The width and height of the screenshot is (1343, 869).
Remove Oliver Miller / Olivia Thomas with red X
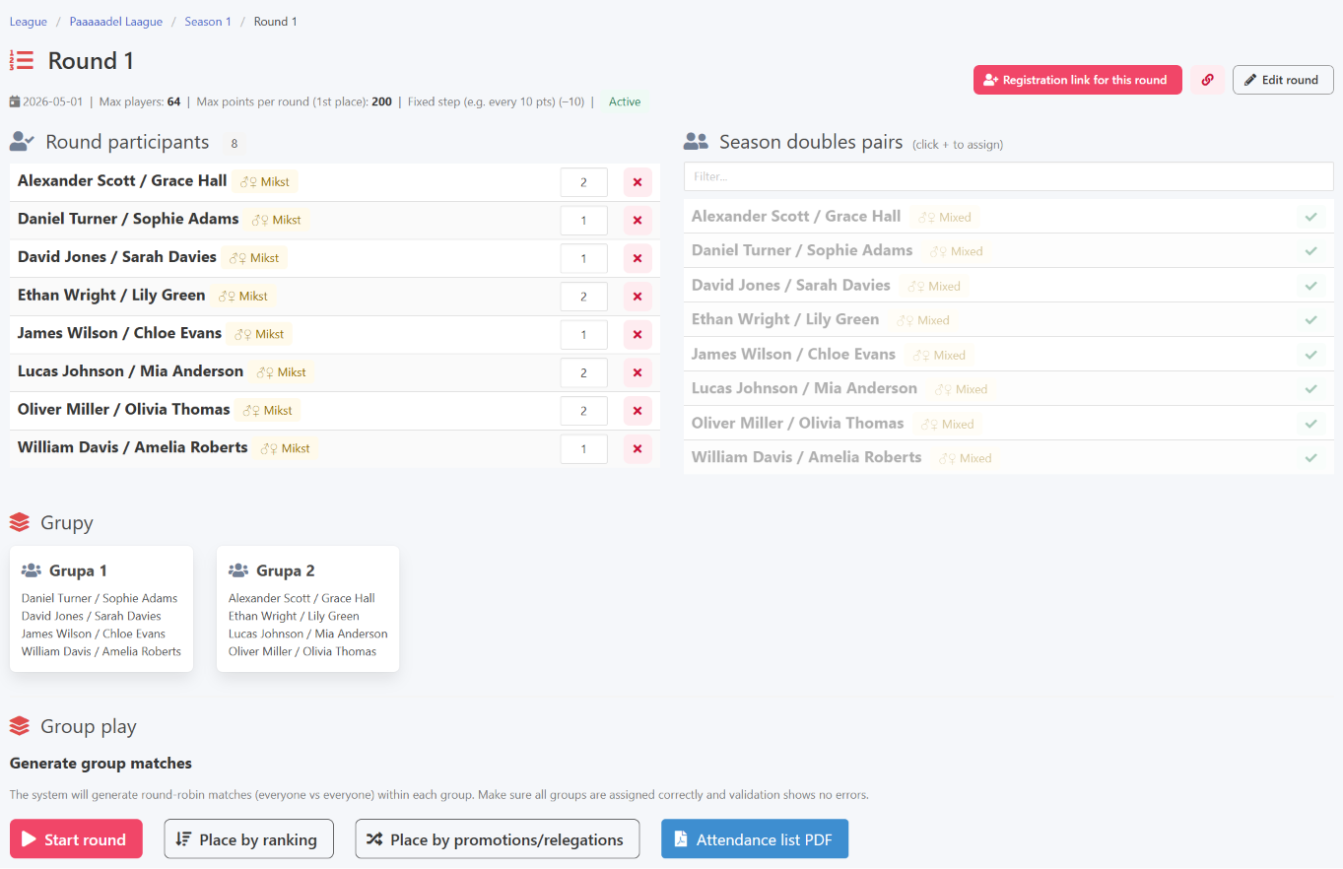click(x=638, y=411)
